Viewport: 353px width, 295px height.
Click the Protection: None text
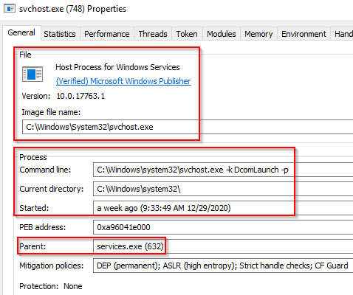click(51, 286)
